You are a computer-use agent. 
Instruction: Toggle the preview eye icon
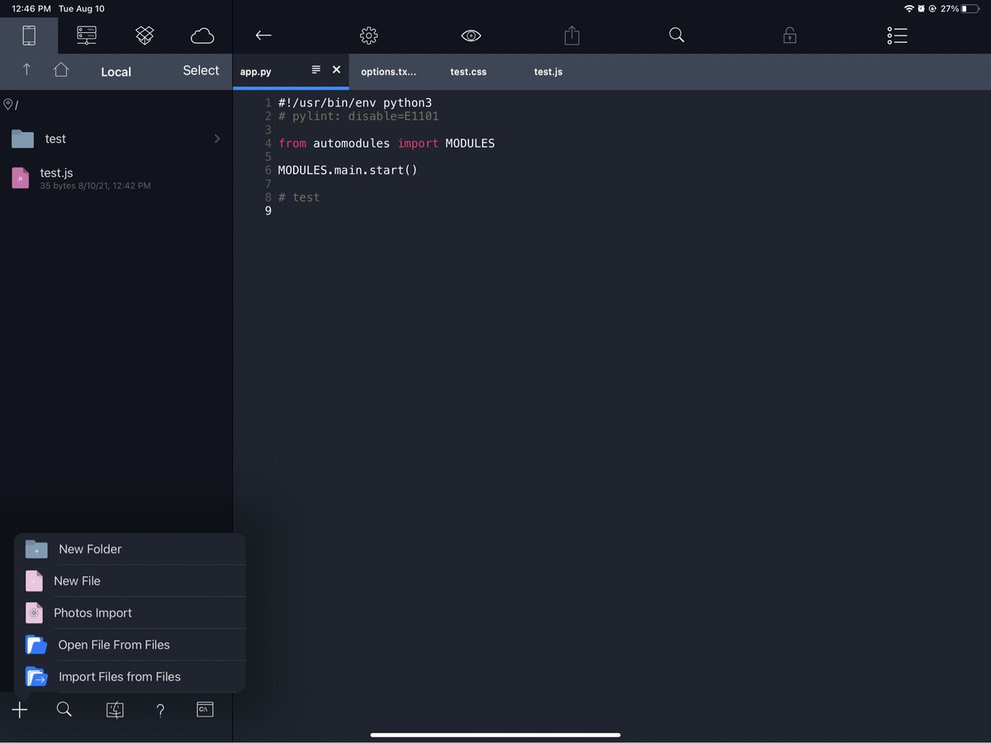[x=471, y=35]
